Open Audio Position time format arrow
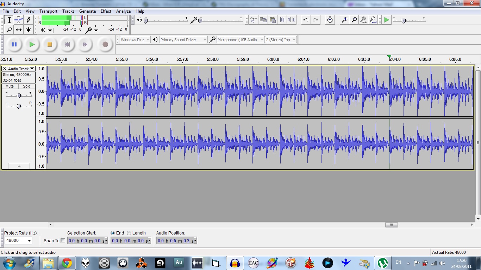This screenshot has width=481, height=270. coord(195,241)
